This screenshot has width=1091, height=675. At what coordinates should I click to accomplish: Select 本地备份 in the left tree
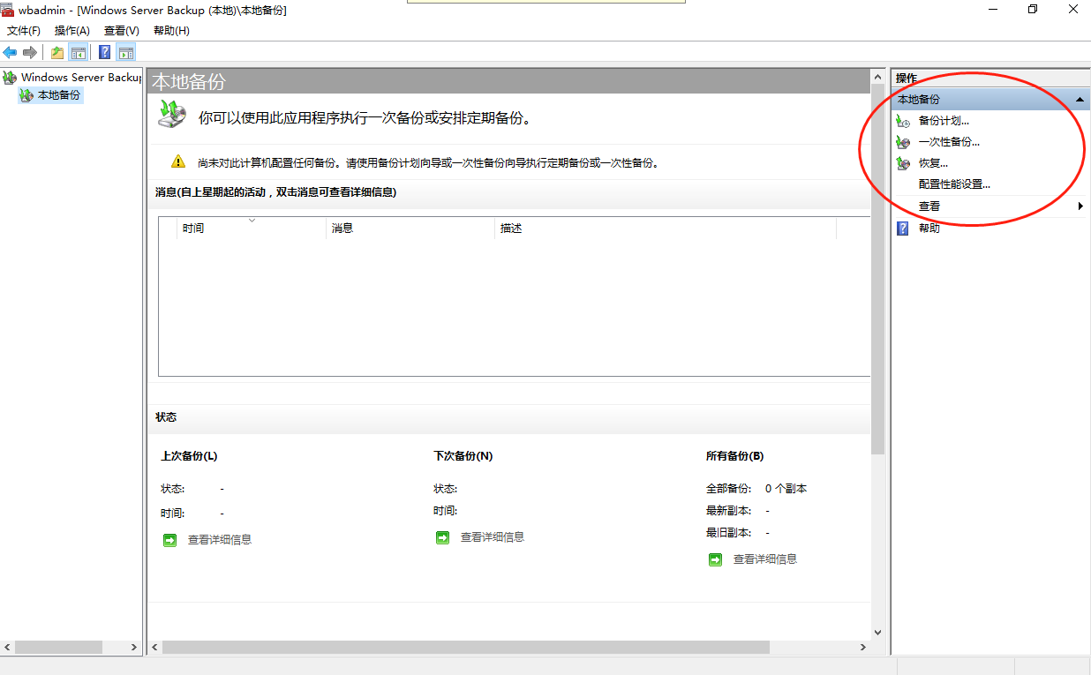pos(57,95)
